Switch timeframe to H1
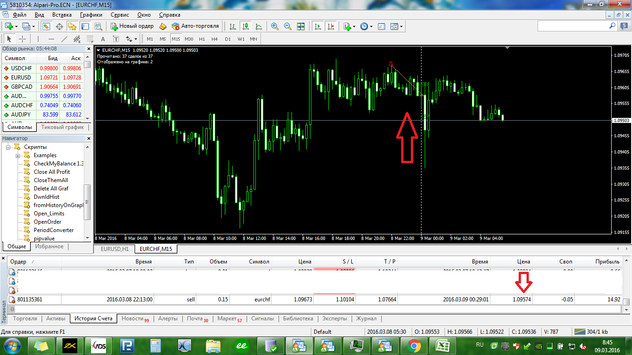 point(202,39)
